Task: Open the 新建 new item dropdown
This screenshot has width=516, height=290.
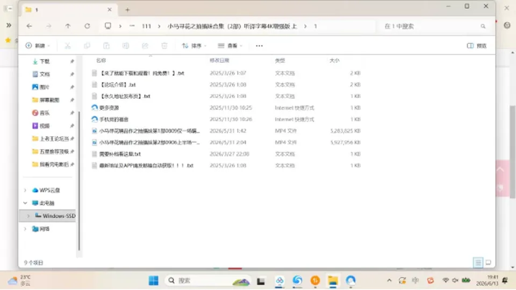Action: (38, 46)
